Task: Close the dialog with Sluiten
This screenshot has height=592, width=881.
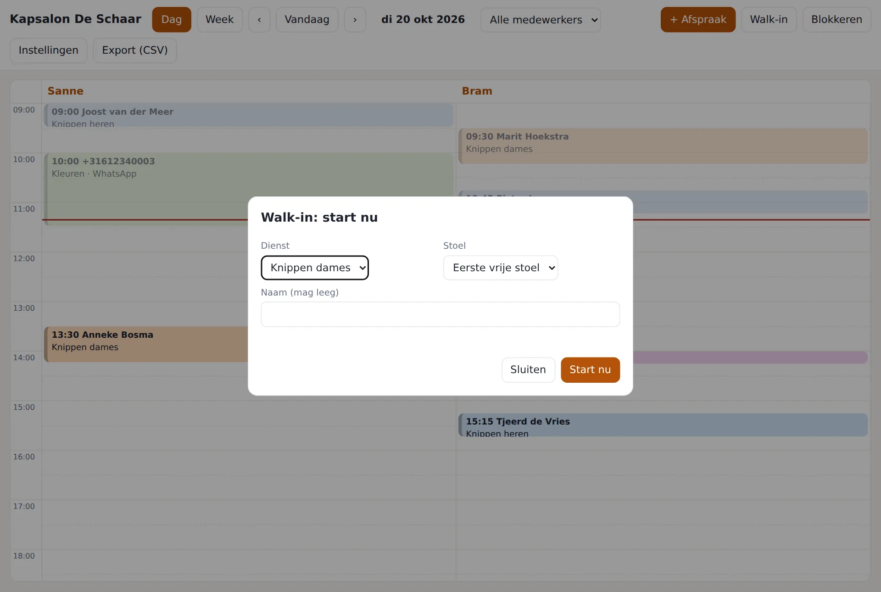Action: click(x=528, y=370)
